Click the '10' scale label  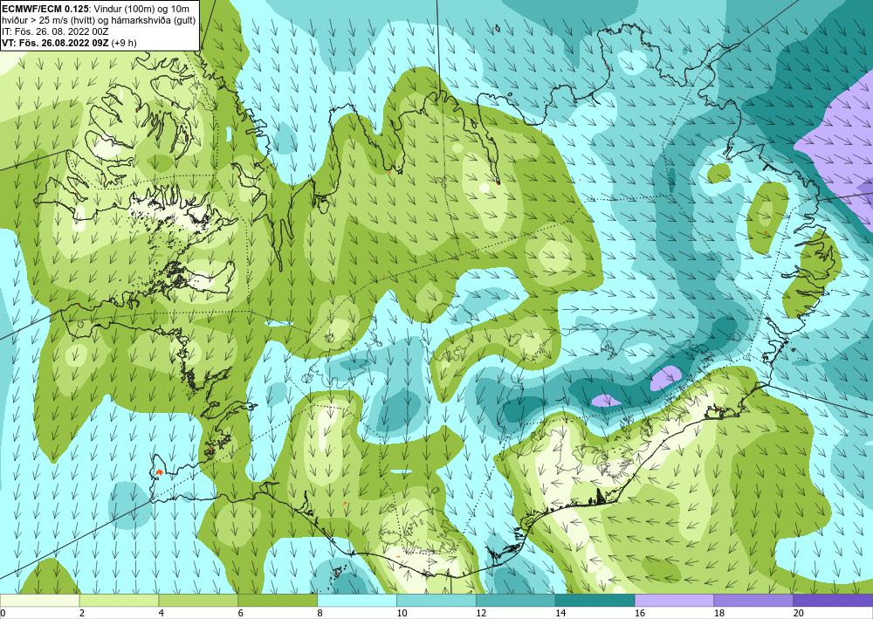402,613
